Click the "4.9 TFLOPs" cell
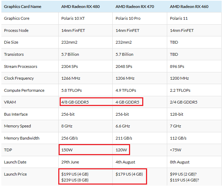Image resolution: width=222 pixels, height=187 pixels. (x=126, y=90)
